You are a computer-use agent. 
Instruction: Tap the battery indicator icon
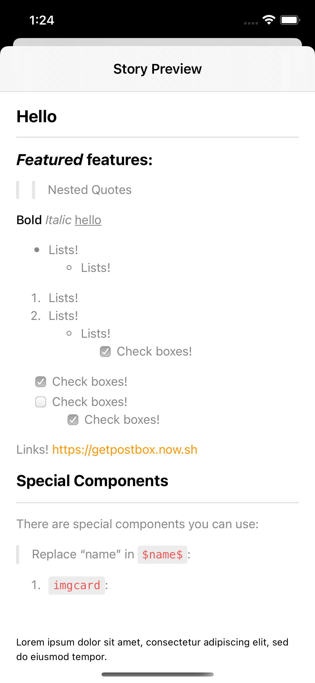290,20
